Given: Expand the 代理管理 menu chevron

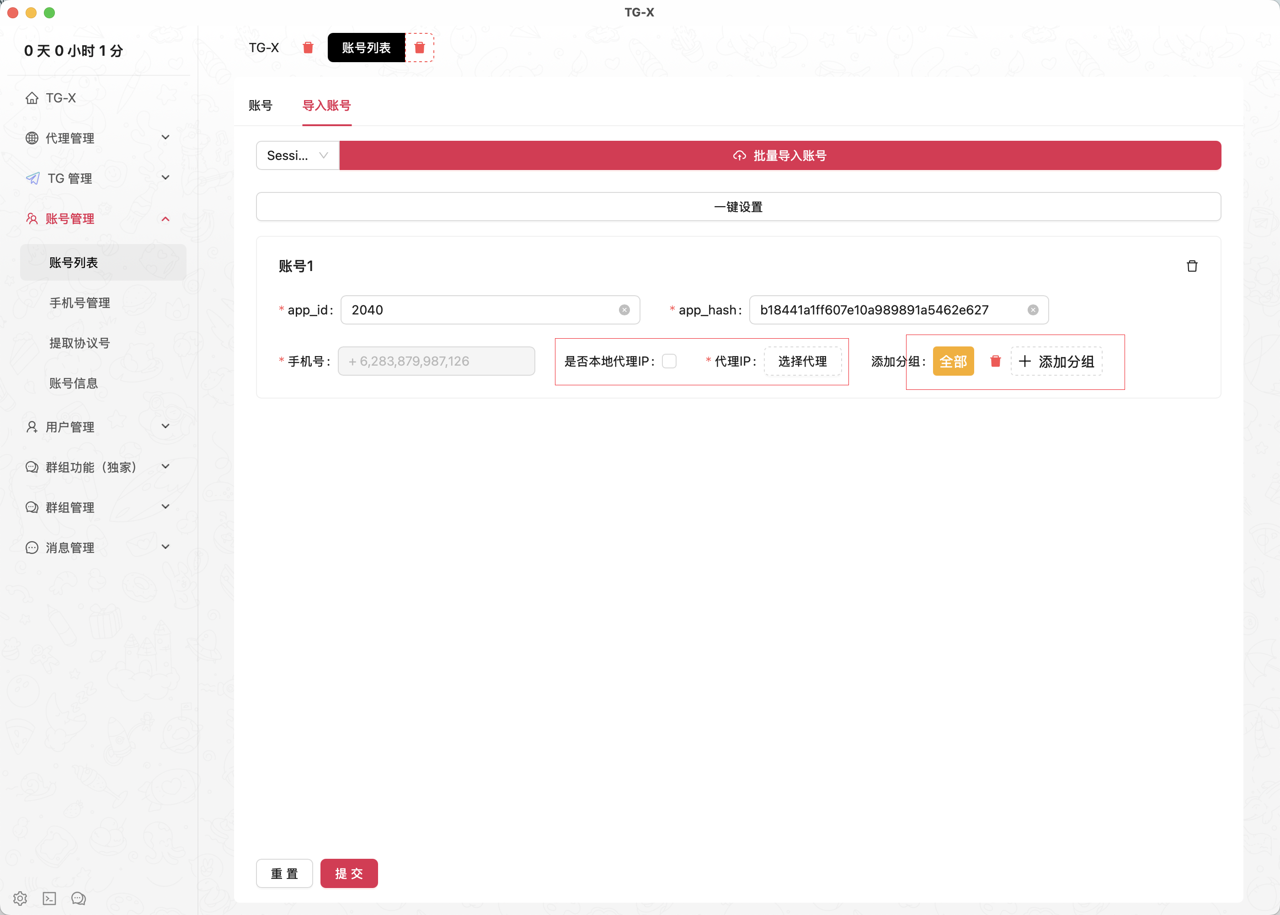Looking at the screenshot, I should click(165, 138).
